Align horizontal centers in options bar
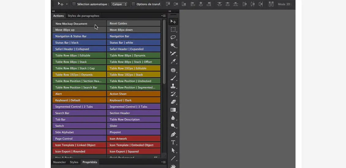This screenshot has width=346, height=168. 201,4
